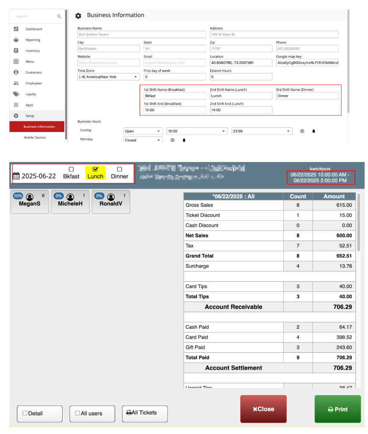Open Mobile Devices submenu item
Image resolution: width=368 pixels, height=434 pixels.
point(35,137)
